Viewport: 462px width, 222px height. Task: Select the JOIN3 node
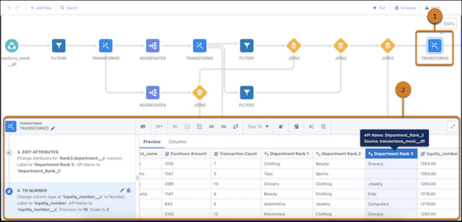[388, 46]
